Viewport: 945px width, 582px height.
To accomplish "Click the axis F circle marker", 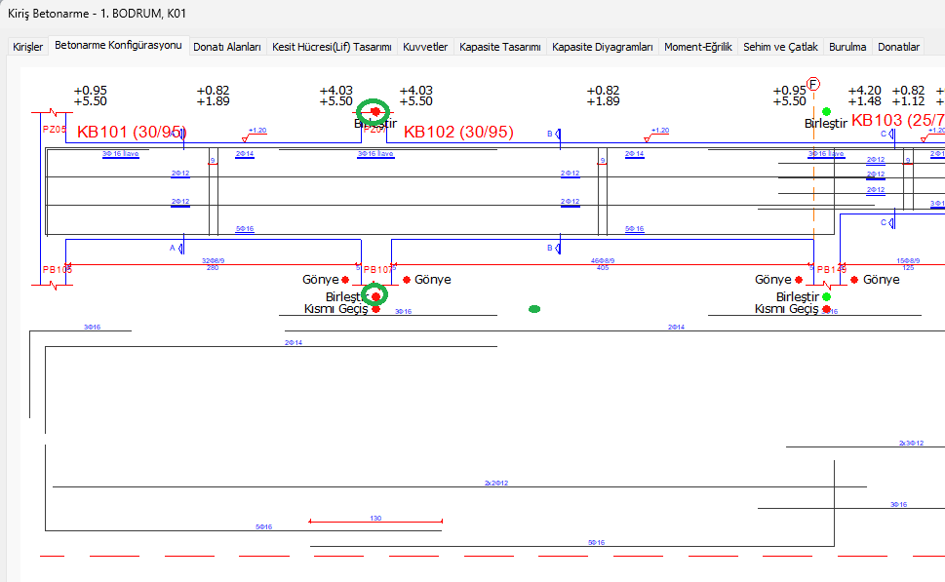I will click(812, 85).
